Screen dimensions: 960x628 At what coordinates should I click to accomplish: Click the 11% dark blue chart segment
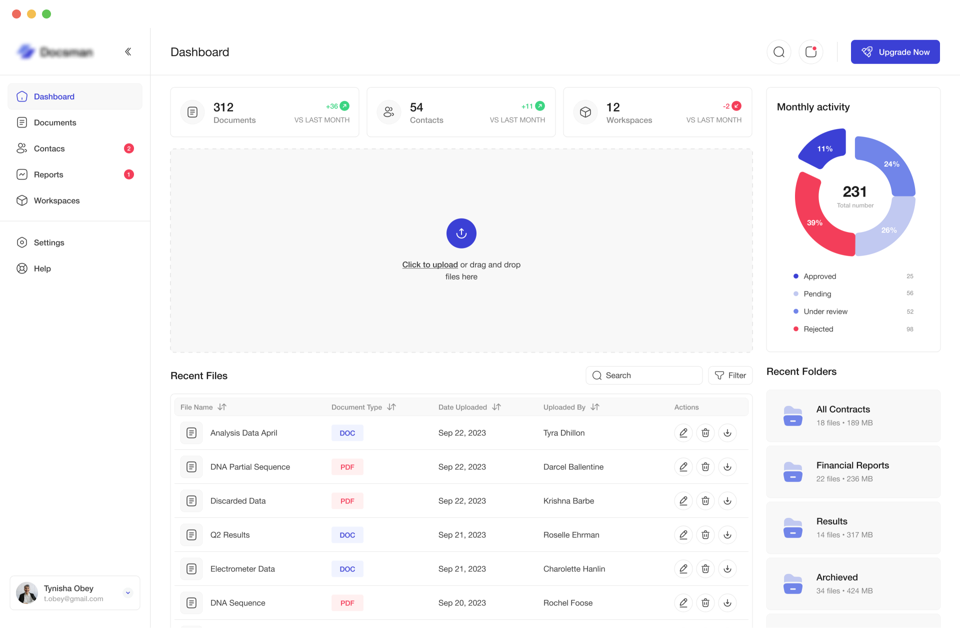point(825,148)
